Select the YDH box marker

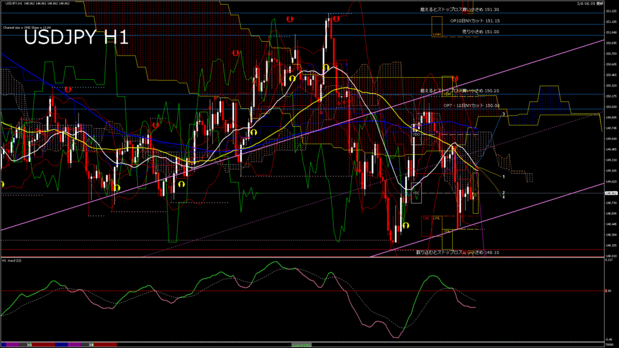tap(447, 94)
